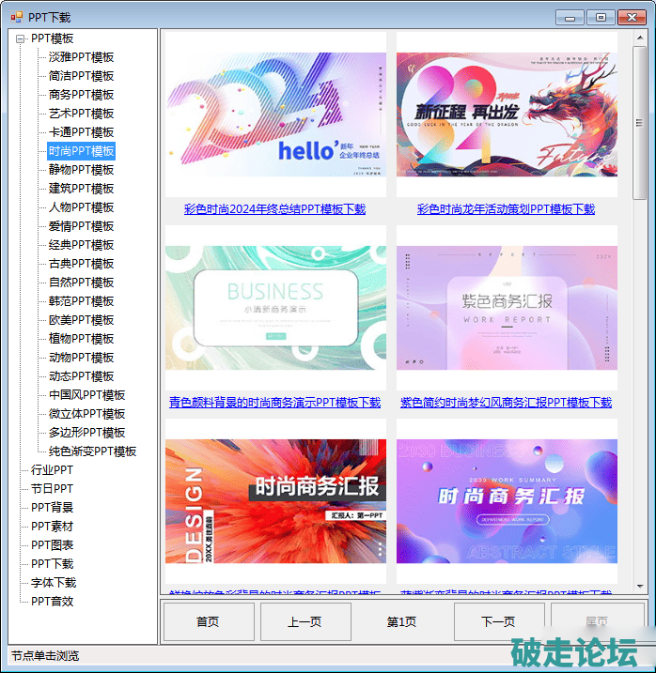Viewport: 656px width, 673px height.
Task: Open 彩色时尚龙年活动策划PPT模板下载 link
Action: point(506,209)
